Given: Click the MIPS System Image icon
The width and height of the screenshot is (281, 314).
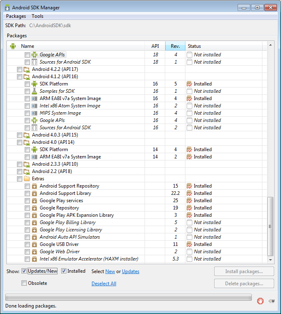Looking at the screenshot, I should click(x=34, y=113).
